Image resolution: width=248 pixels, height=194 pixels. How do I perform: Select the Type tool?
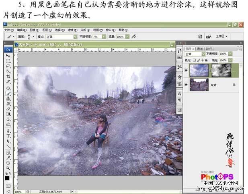coord(8,136)
